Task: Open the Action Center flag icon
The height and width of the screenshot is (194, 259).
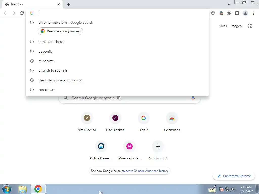Action: pyautogui.click(x=221, y=189)
